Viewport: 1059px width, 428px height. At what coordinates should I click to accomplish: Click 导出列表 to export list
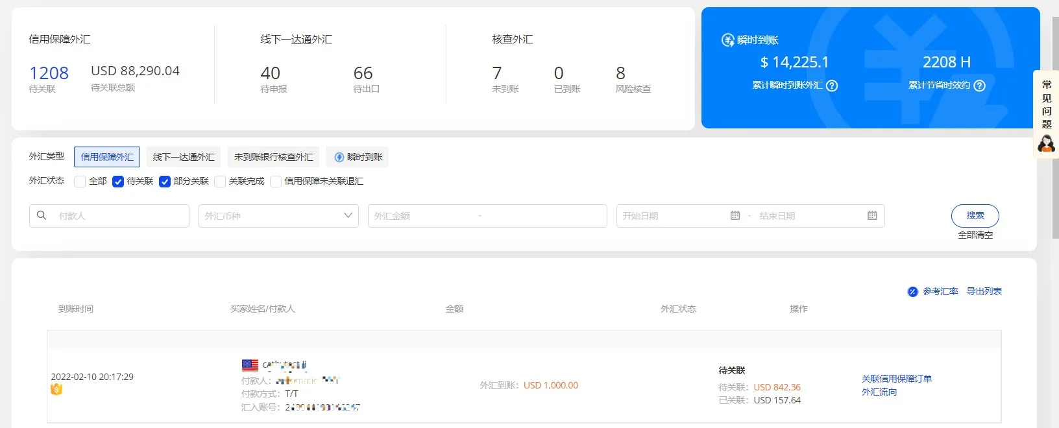984,292
